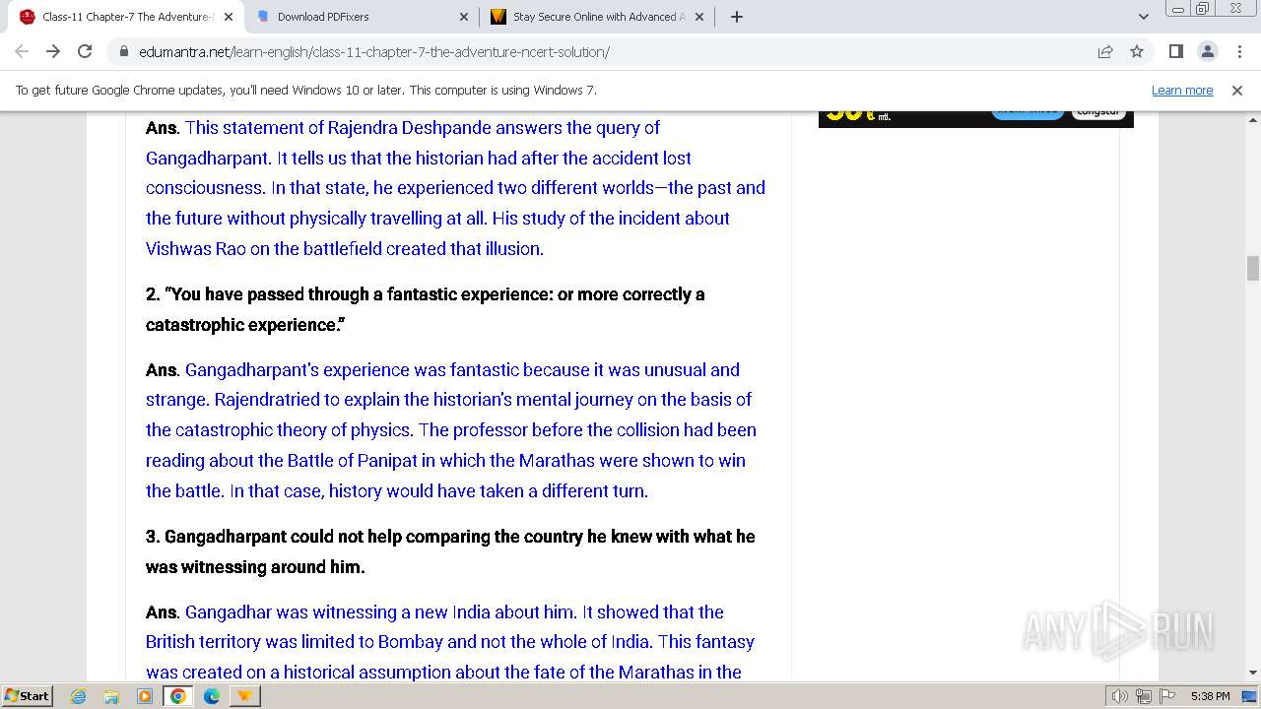This screenshot has height=709, width=1261.
Task: Go forward to next page
Action: tap(53, 51)
